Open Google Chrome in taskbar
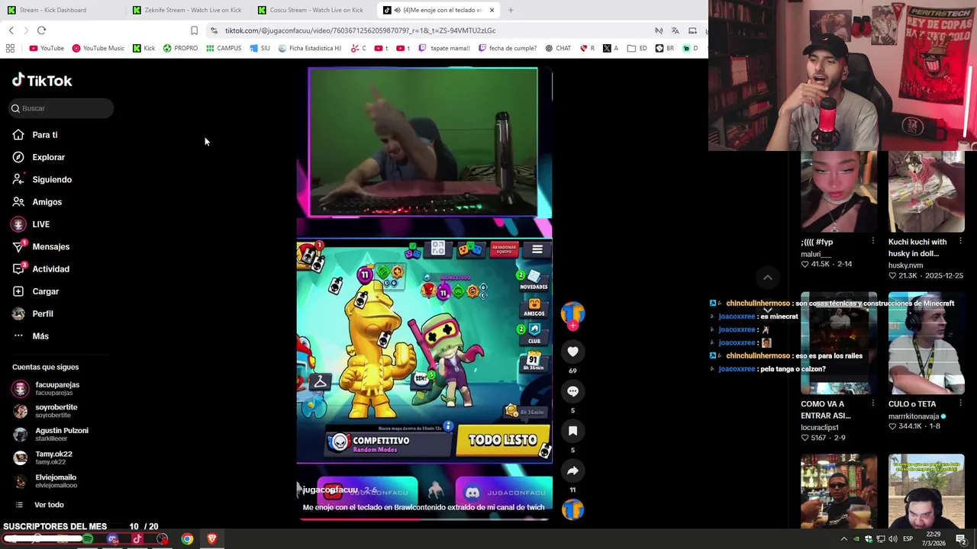977x549 pixels. click(x=187, y=539)
